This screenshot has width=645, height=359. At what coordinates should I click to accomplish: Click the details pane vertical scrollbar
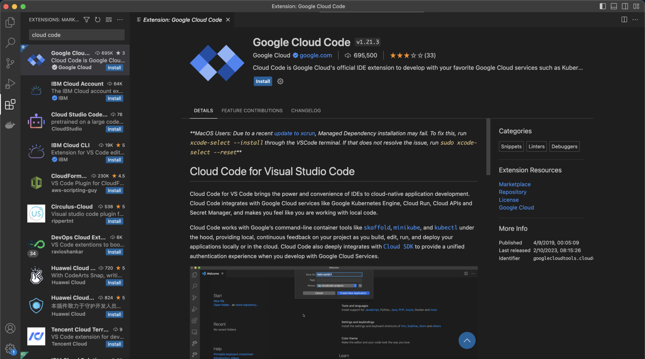click(x=488, y=147)
